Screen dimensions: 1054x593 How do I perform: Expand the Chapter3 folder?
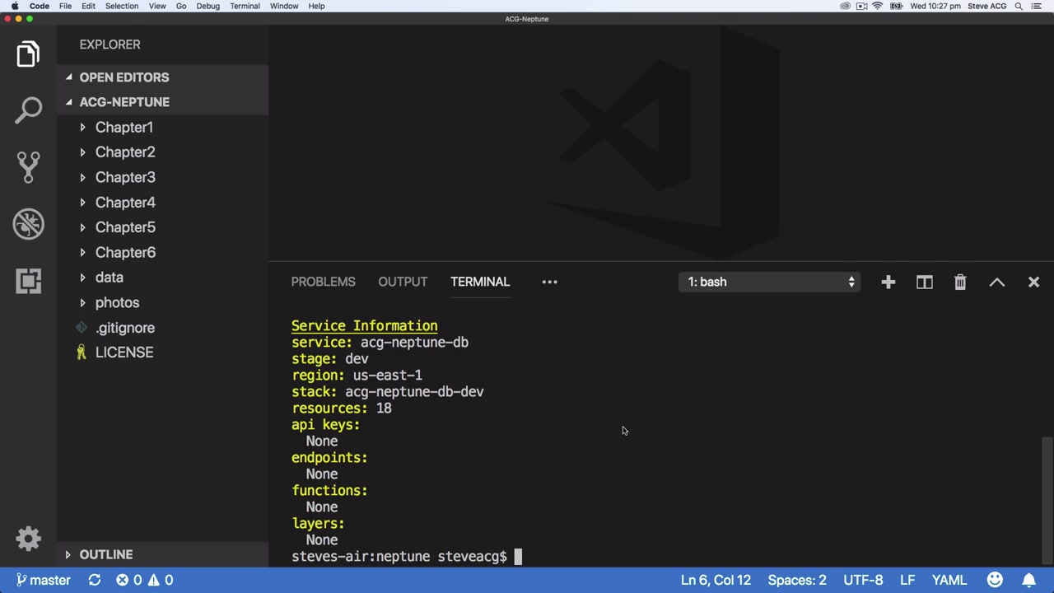tap(124, 177)
